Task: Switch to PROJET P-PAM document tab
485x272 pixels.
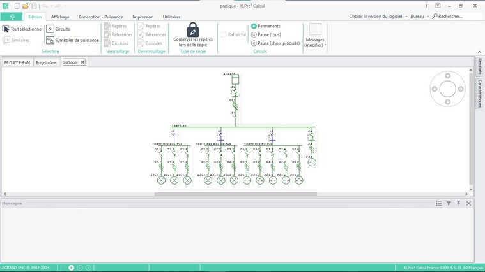Action: tap(17, 62)
